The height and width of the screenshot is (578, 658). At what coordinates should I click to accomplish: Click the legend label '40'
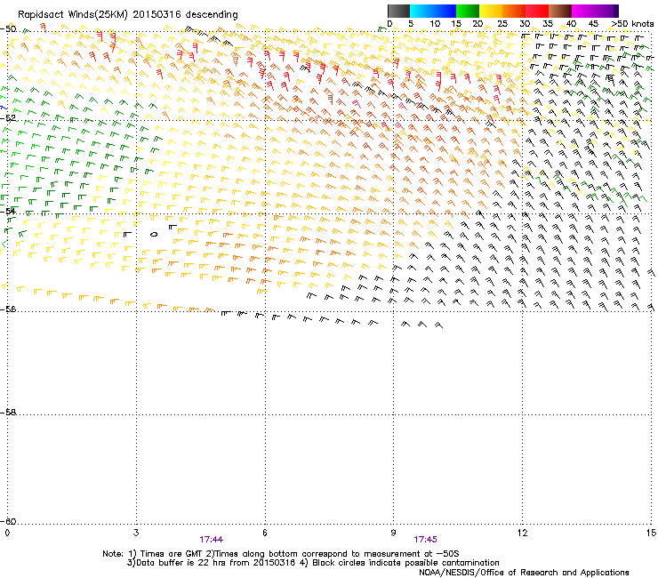(x=571, y=24)
